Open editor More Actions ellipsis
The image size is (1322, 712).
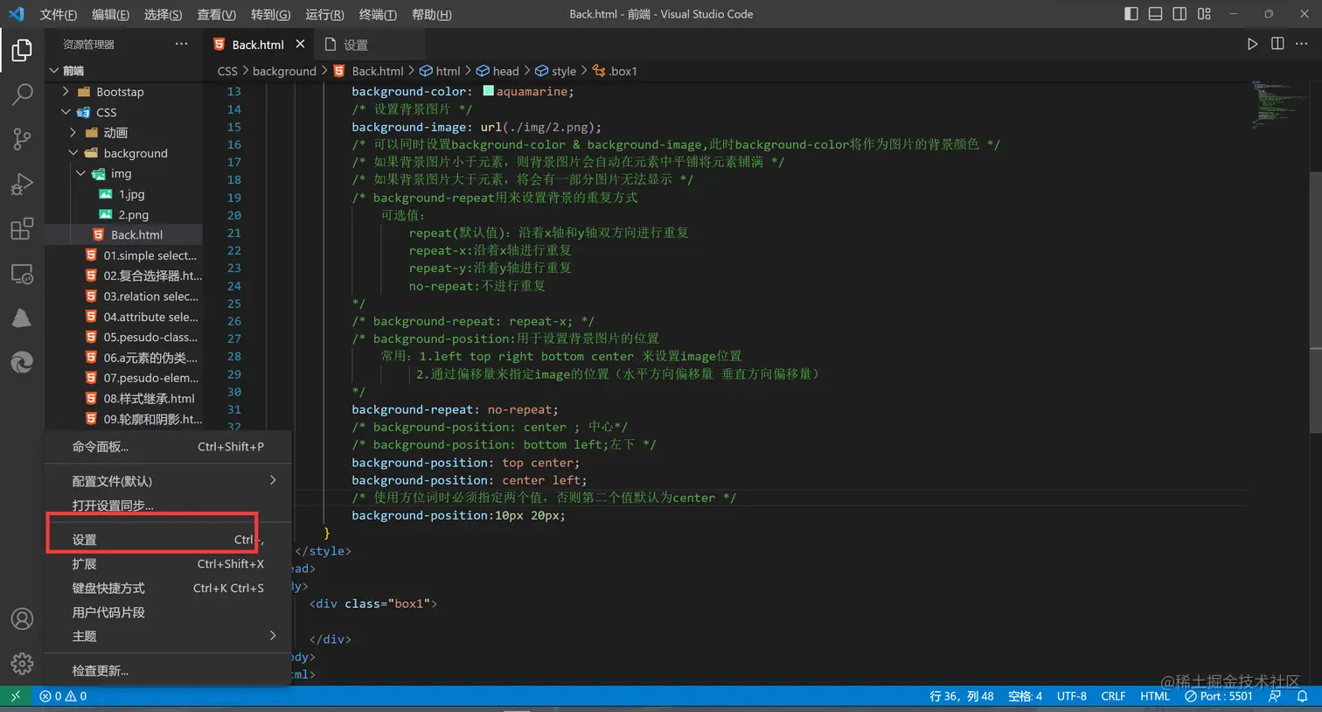(x=1302, y=44)
